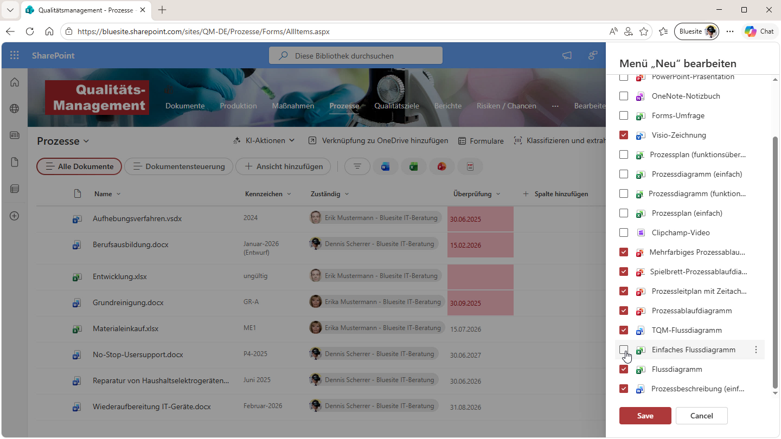Open the filter lines icon in toolbar
The height and width of the screenshot is (439, 781).
[x=357, y=167]
